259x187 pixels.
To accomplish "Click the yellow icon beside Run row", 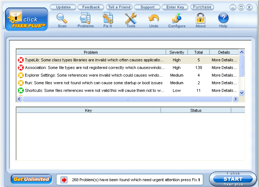I will coord(21,83).
